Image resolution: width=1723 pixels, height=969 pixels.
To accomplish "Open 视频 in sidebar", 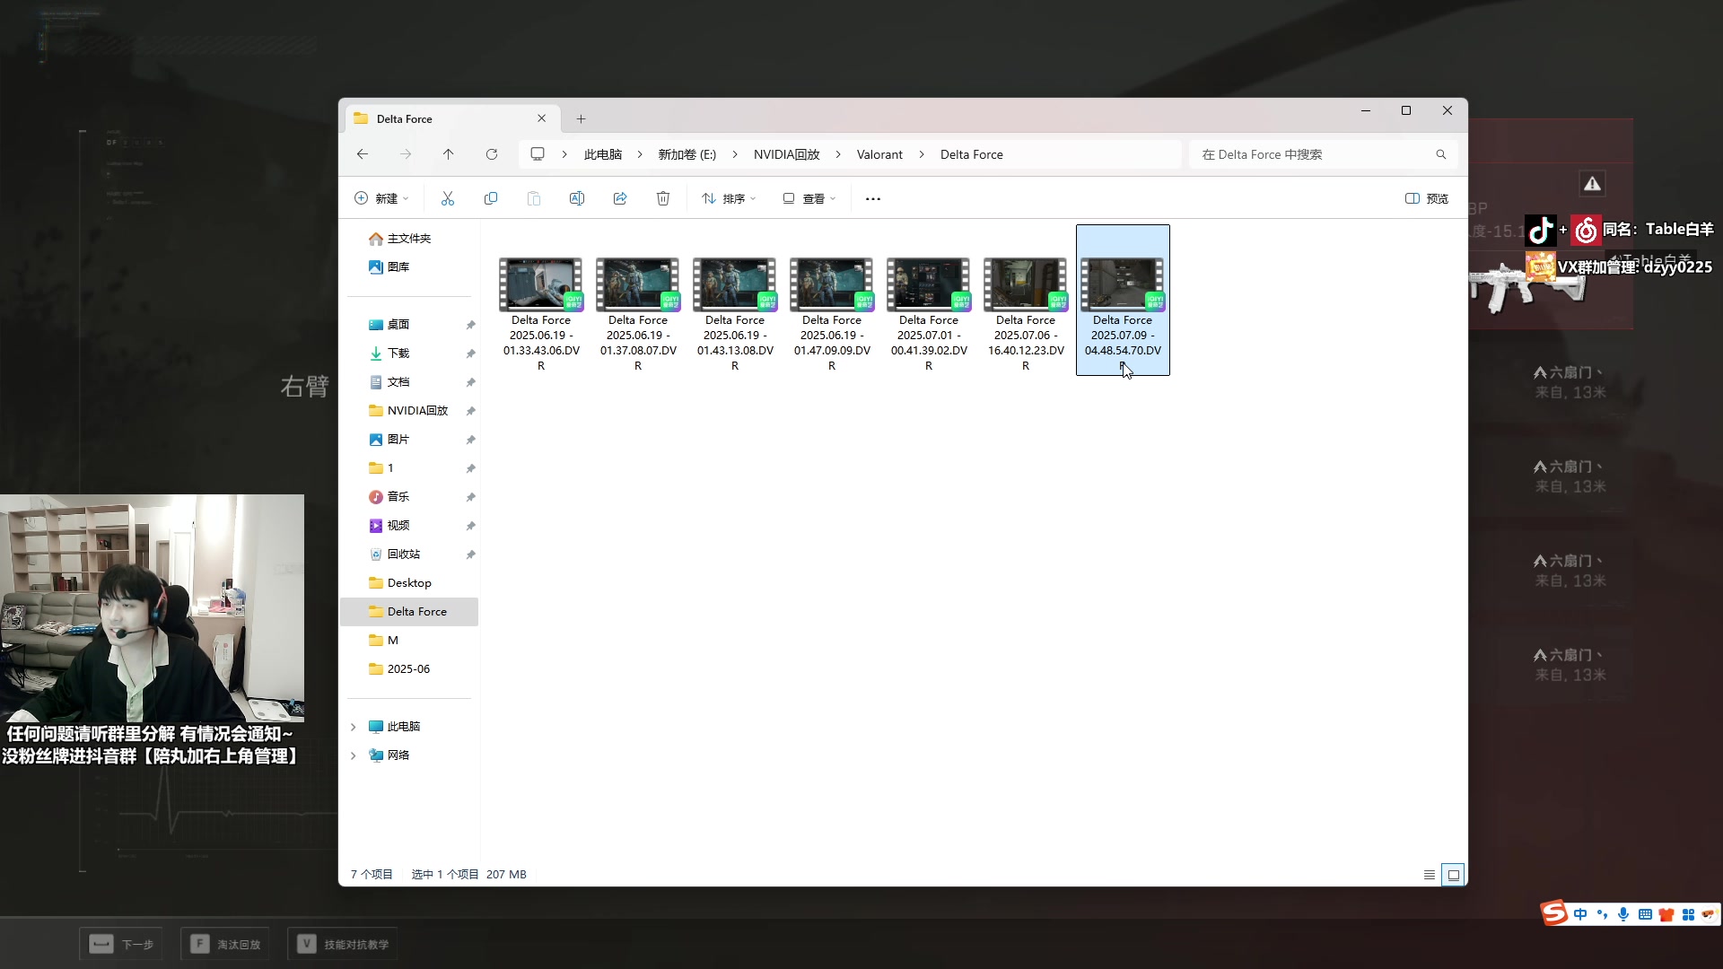I will [x=398, y=526].
